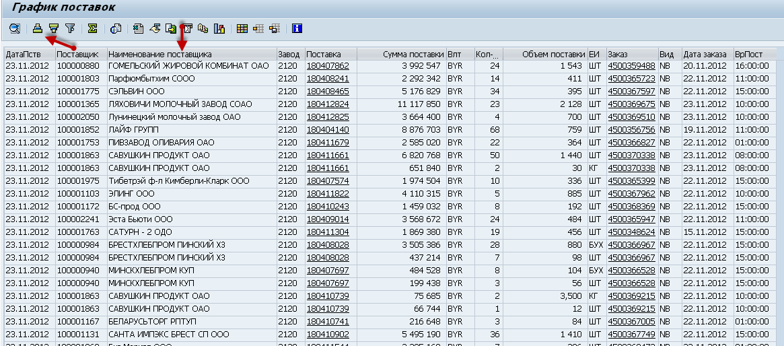784x346 pixels.
Task: Select the СЭЛЬВИН ООО supplier cell
Action: [192, 92]
